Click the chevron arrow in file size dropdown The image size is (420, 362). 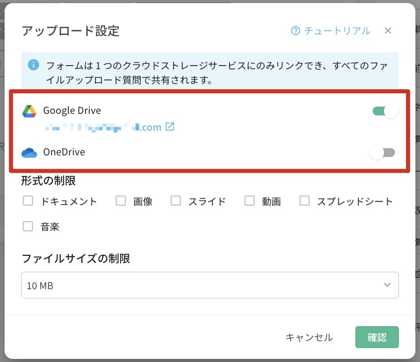pyautogui.click(x=387, y=285)
